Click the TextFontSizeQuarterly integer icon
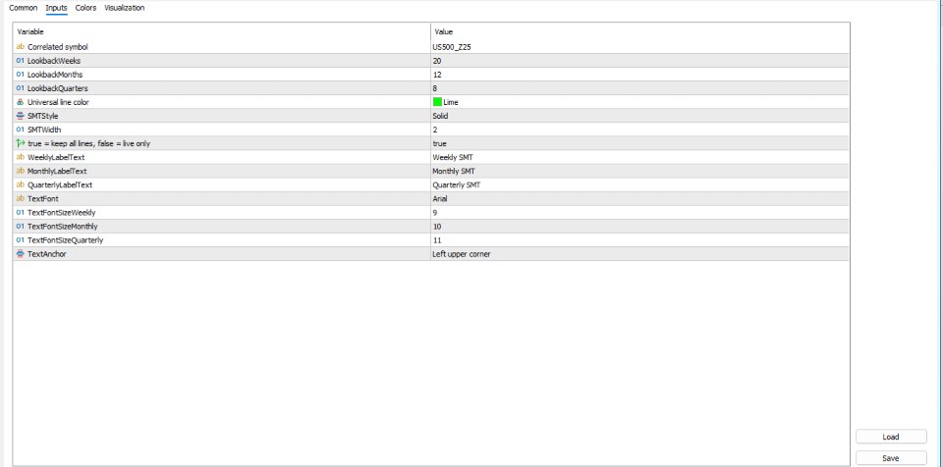The image size is (943, 467). [21, 240]
